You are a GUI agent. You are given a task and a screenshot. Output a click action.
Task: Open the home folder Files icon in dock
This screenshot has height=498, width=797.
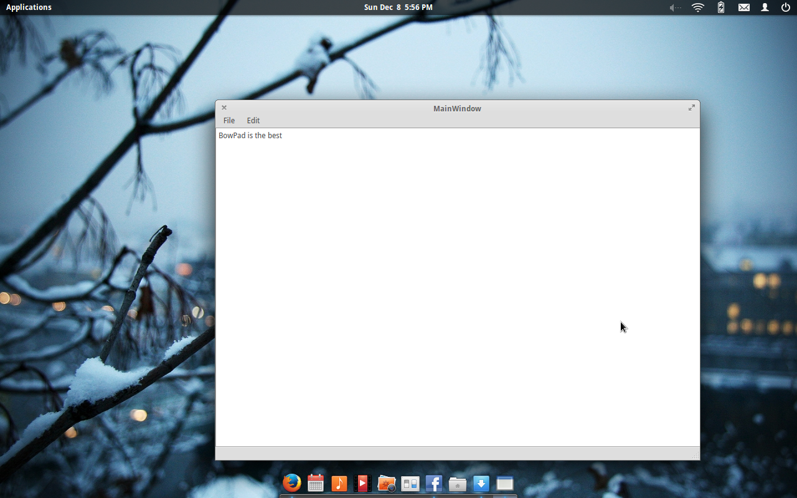[x=458, y=484]
